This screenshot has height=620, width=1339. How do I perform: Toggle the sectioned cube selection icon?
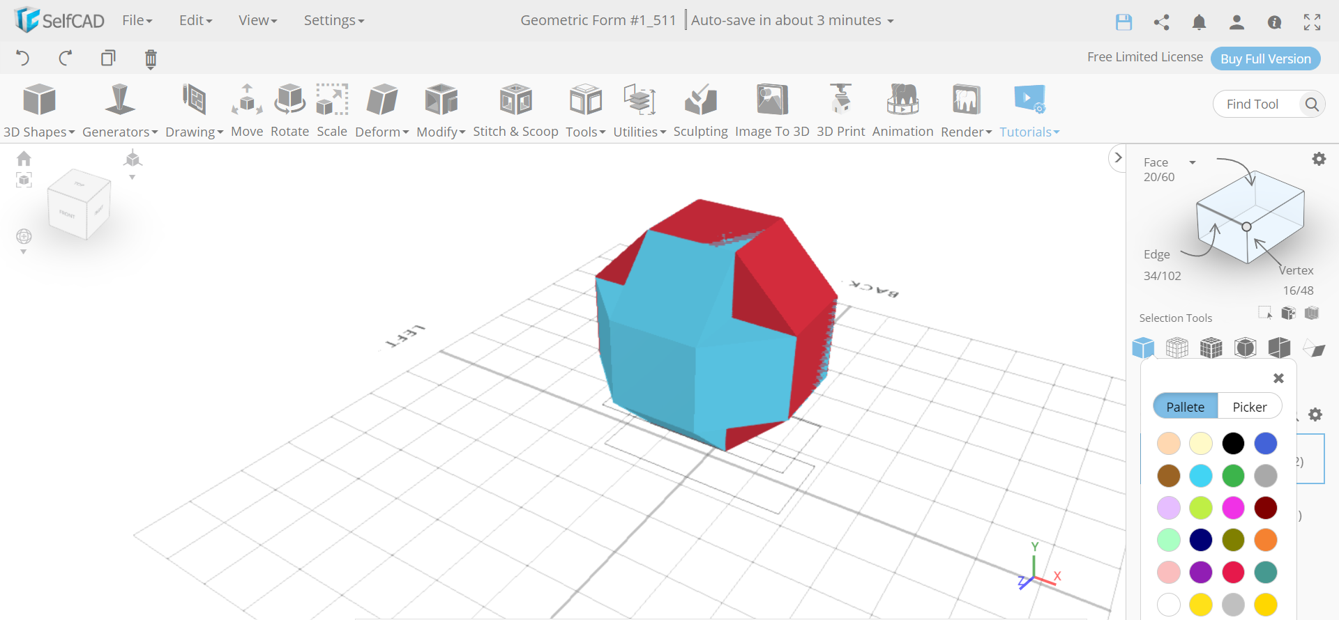[x=1280, y=347]
